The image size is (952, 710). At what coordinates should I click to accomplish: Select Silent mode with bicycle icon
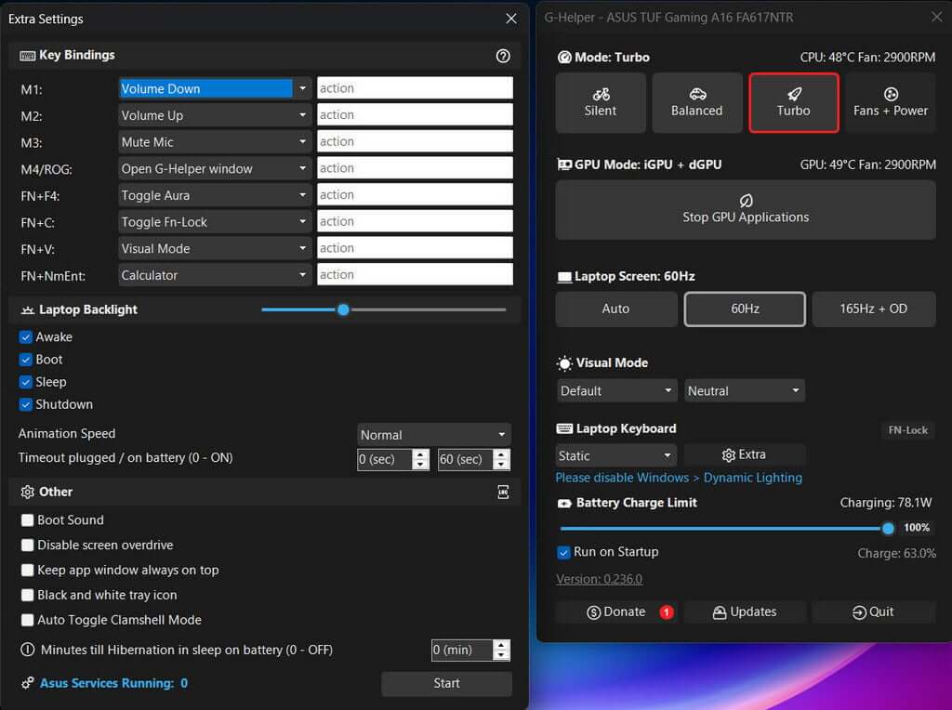point(601,102)
